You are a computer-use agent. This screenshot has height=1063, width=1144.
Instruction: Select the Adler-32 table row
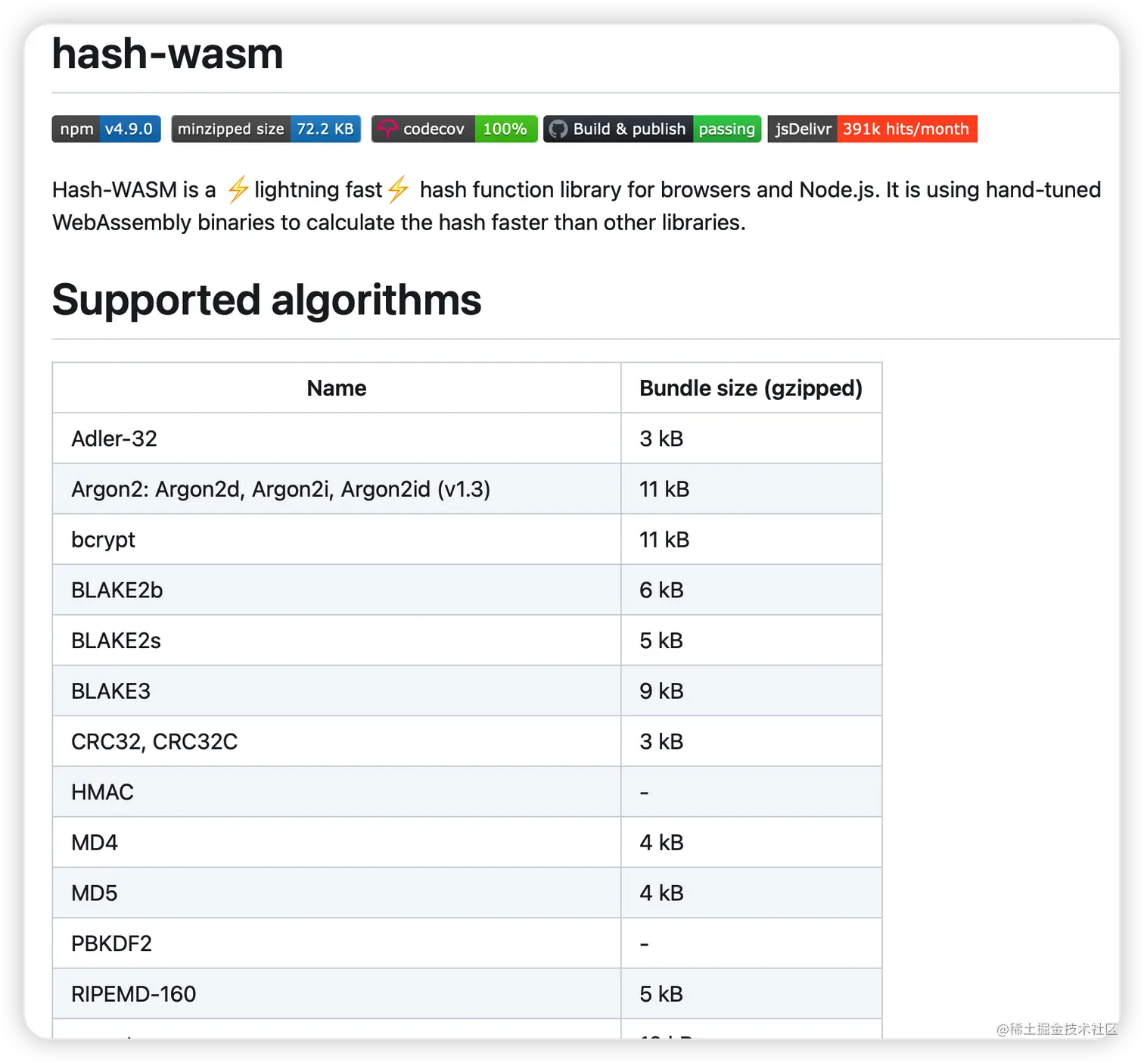[x=467, y=438]
